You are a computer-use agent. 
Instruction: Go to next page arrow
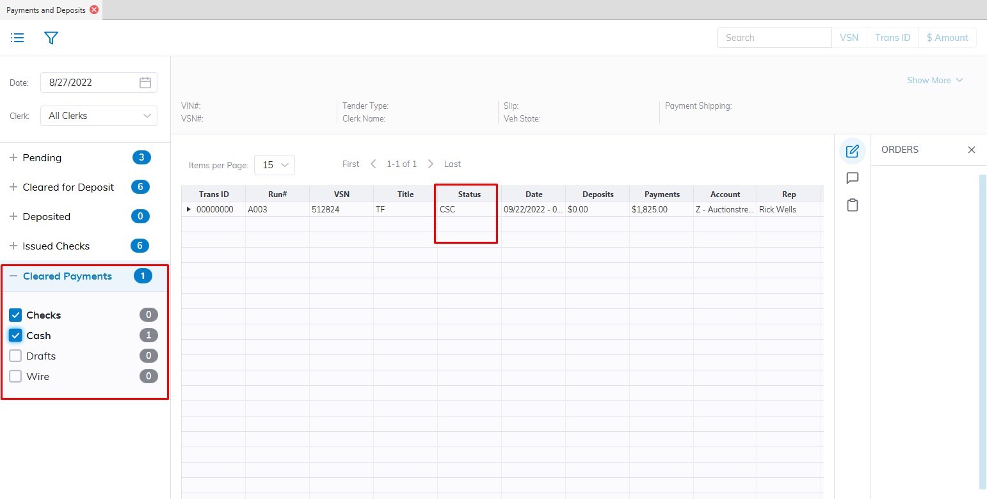click(431, 164)
